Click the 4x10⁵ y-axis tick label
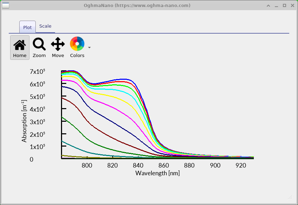298x205 pixels. (x=38, y=109)
